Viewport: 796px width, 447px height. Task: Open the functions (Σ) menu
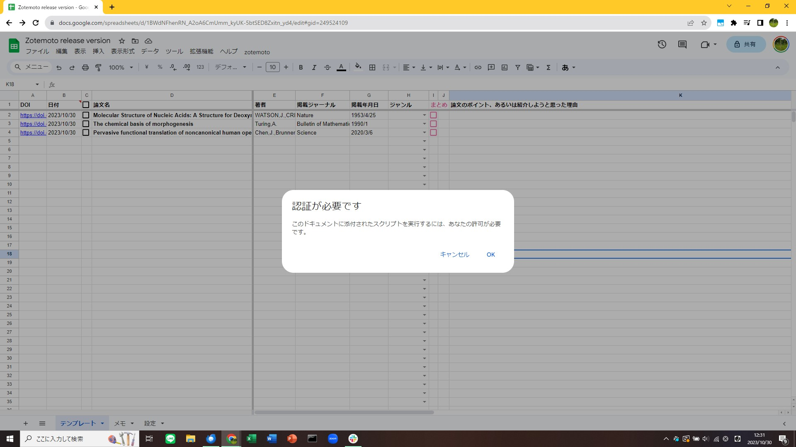pos(548,67)
